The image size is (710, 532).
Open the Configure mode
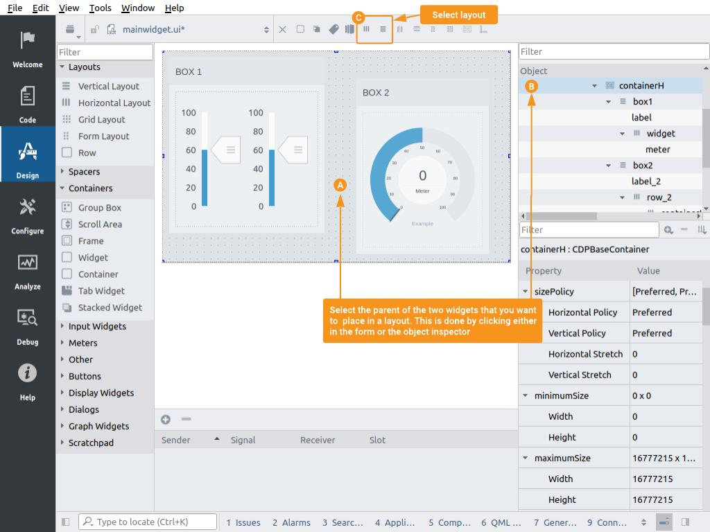point(27,215)
